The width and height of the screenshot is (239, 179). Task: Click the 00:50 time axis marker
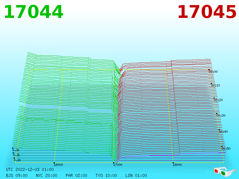(x=226, y=148)
